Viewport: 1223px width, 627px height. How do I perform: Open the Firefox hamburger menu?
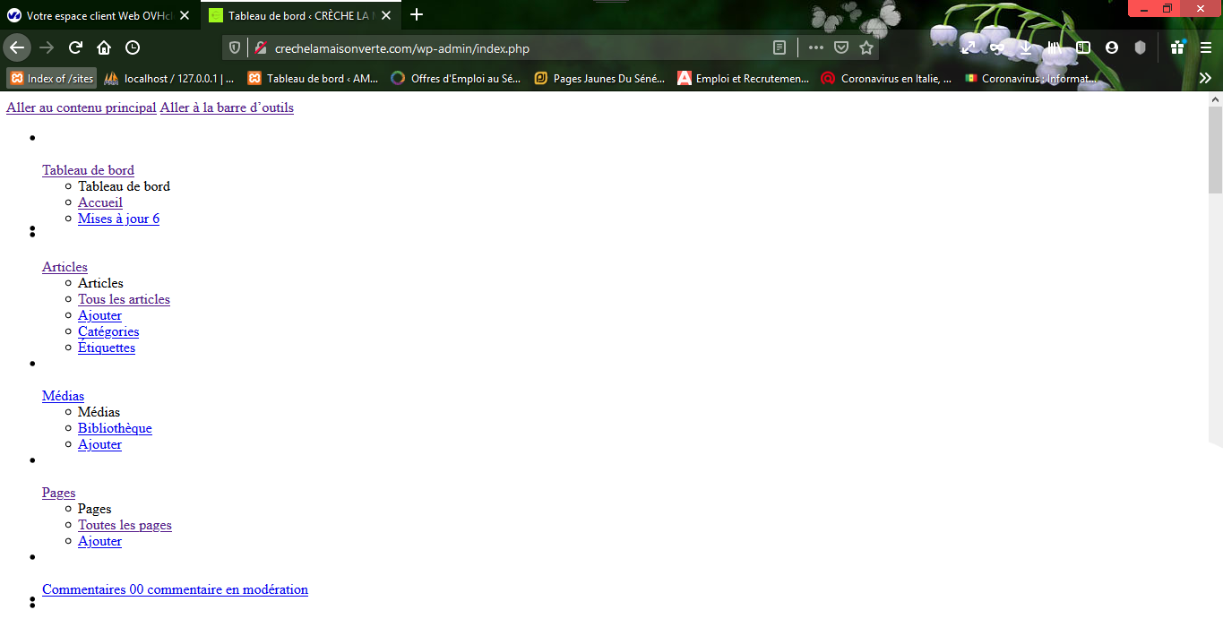[x=1206, y=47]
